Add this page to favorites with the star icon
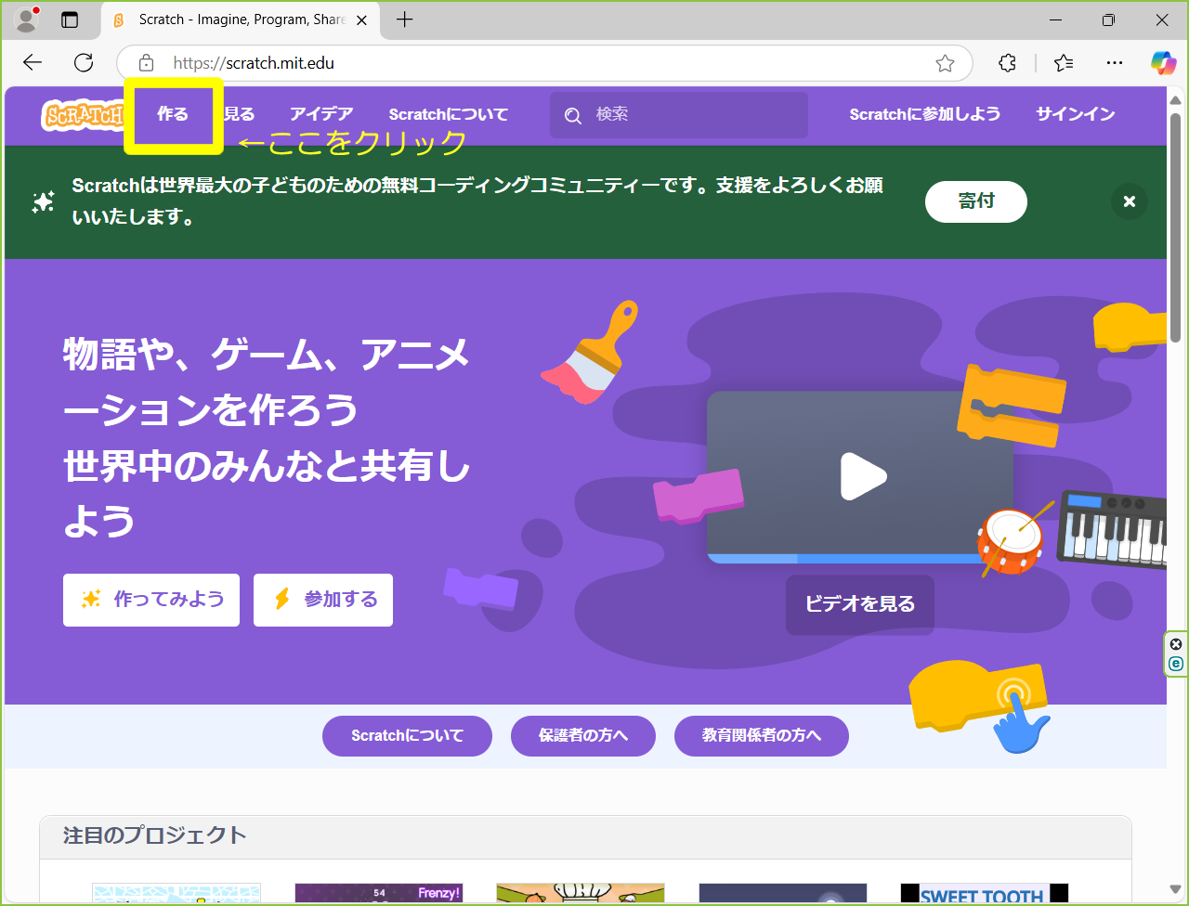The width and height of the screenshot is (1189, 906). (945, 63)
